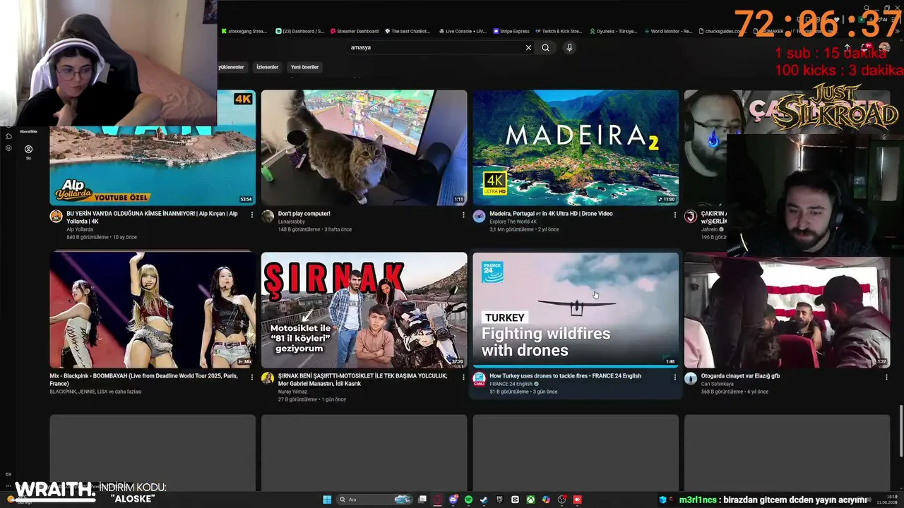Launch Spotify from the taskbar

point(468,500)
